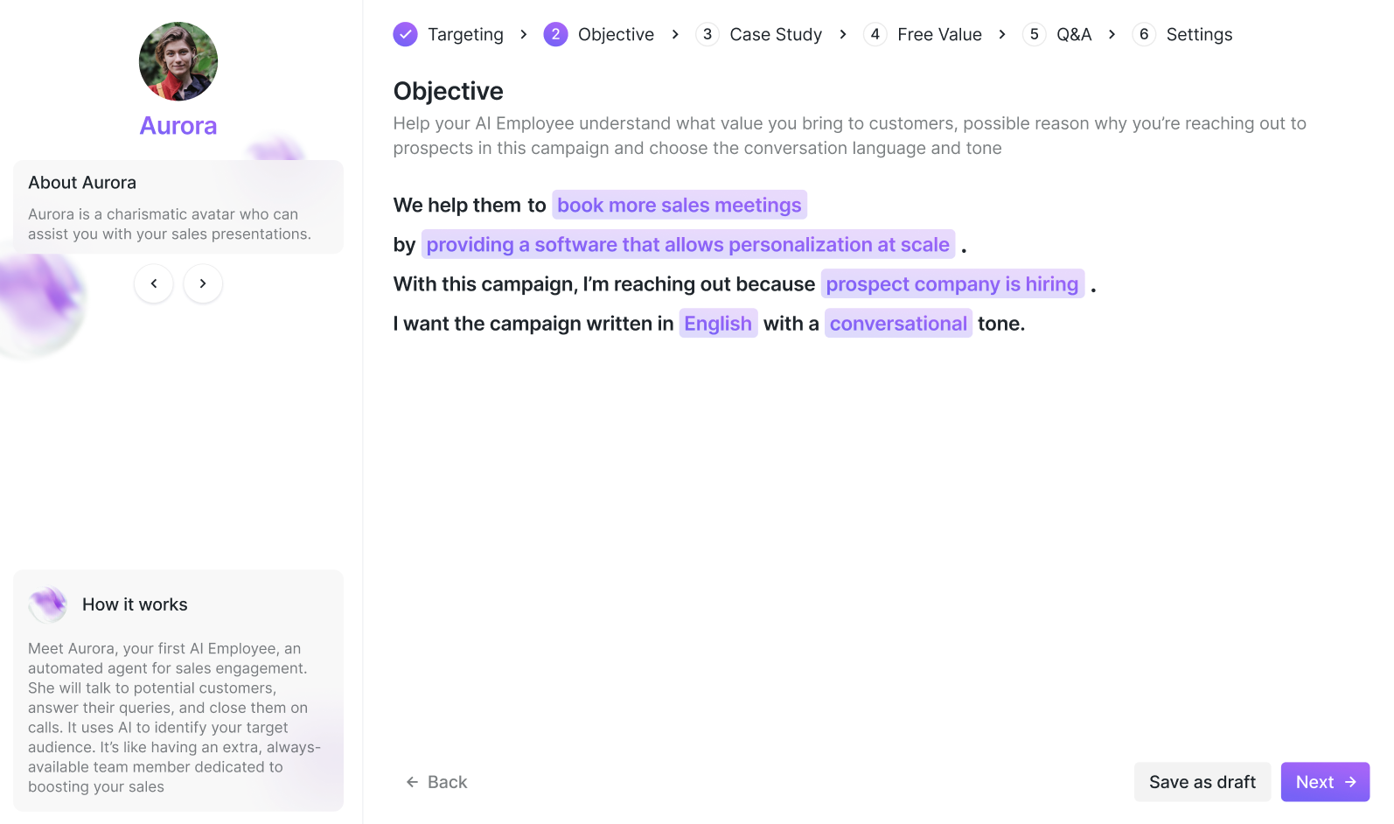Image resolution: width=1394 pixels, height=824 pixels.
Task: Open the English language dropdown
Action: [x=718, y=324]
